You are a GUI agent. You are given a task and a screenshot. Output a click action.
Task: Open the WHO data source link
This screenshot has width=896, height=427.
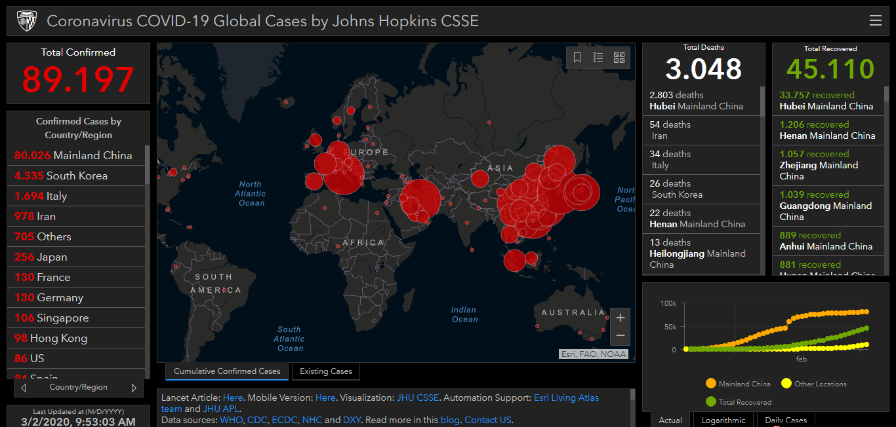click(x=231, y=420)
